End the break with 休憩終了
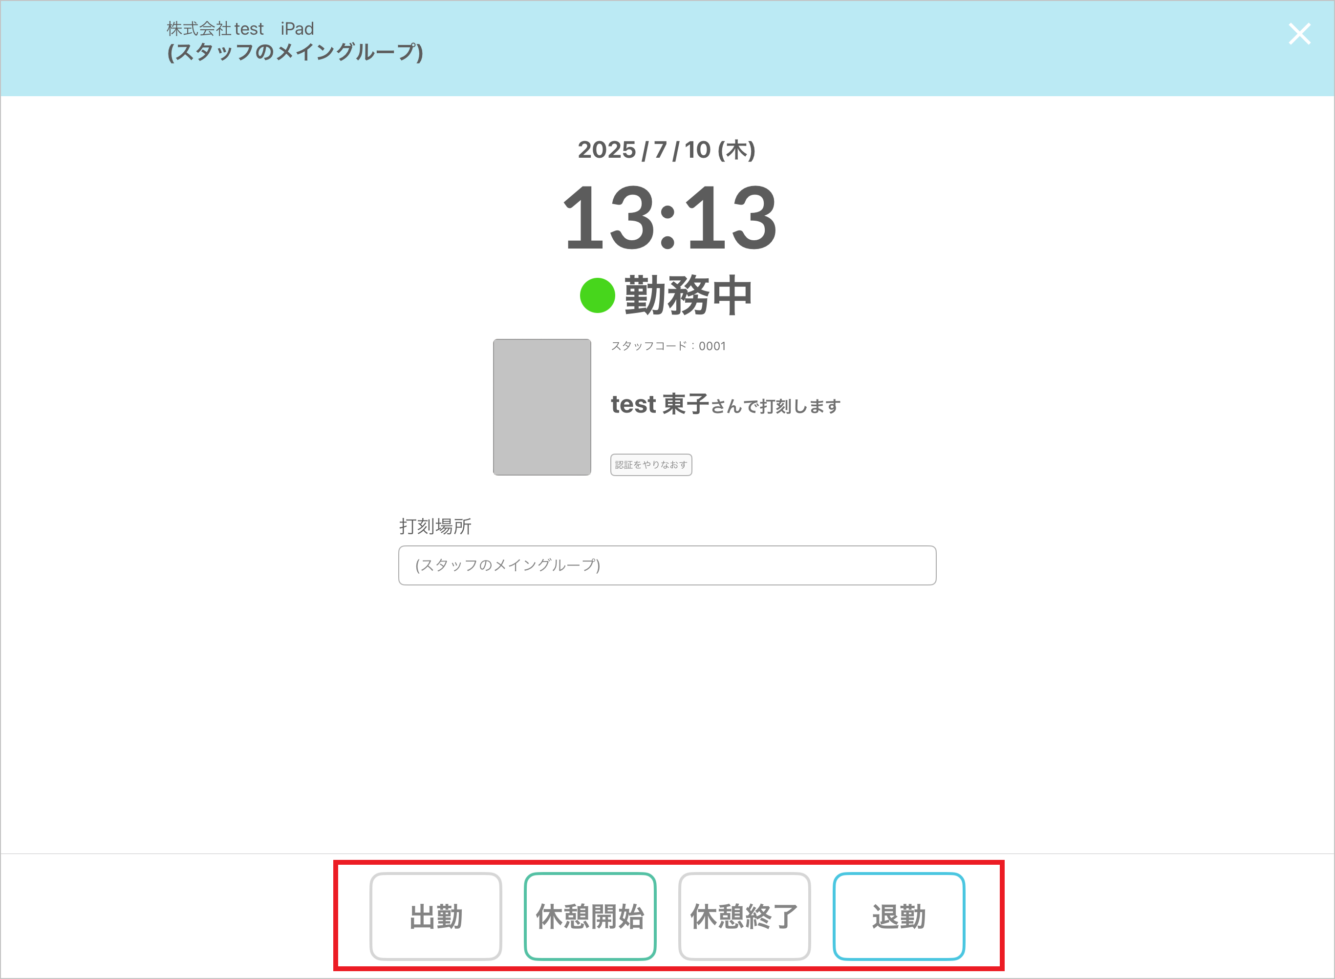The image size is (1335, 979). (744, 916)
